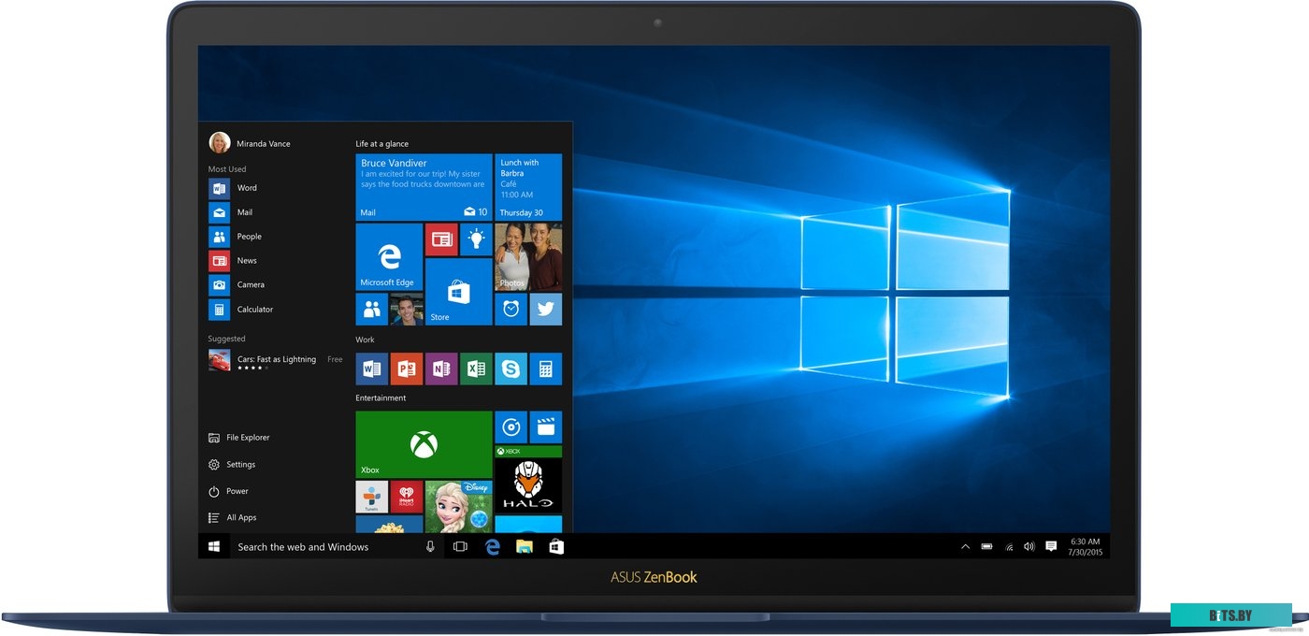Open Wi-Fi network settings in tray

tap(1009, 546)
